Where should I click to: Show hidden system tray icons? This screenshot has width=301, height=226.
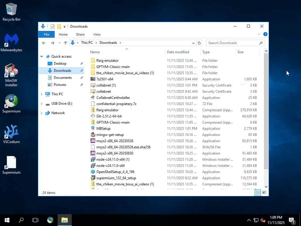(249, 220)
